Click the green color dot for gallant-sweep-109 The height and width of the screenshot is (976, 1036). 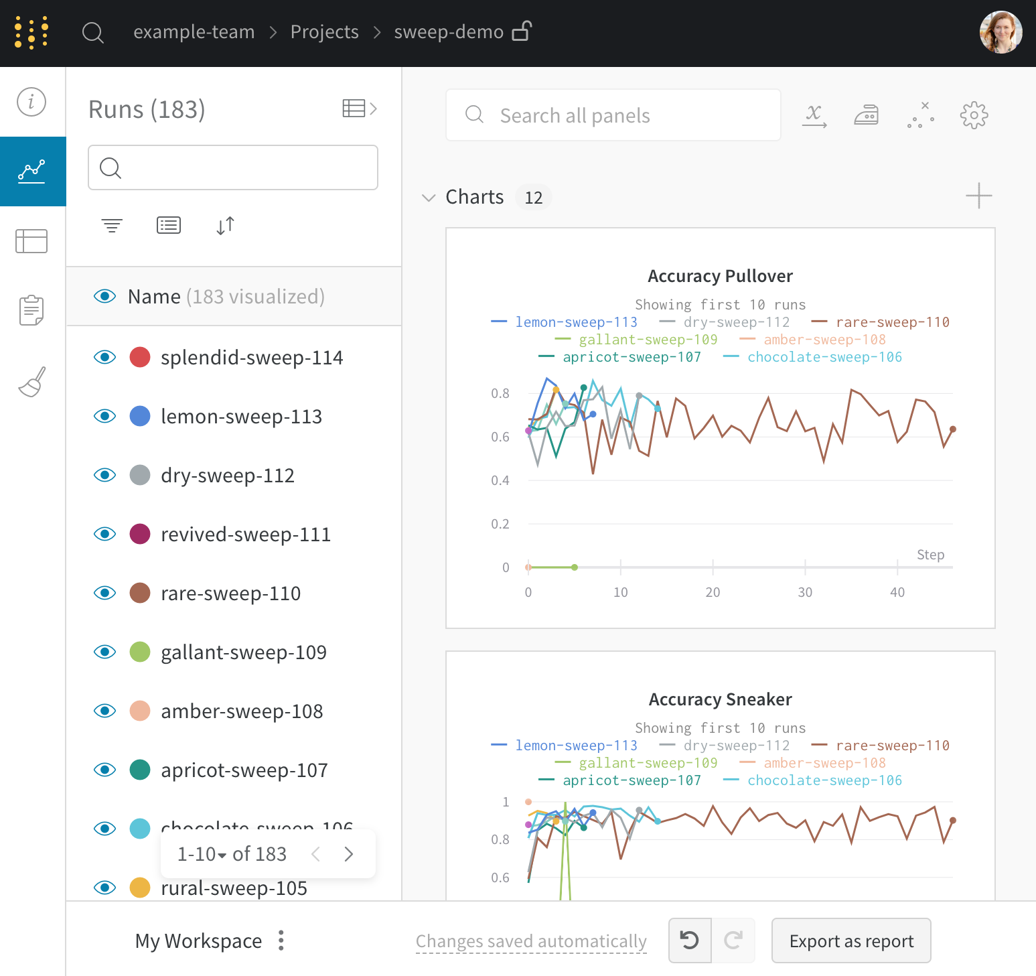click(139, 652)
